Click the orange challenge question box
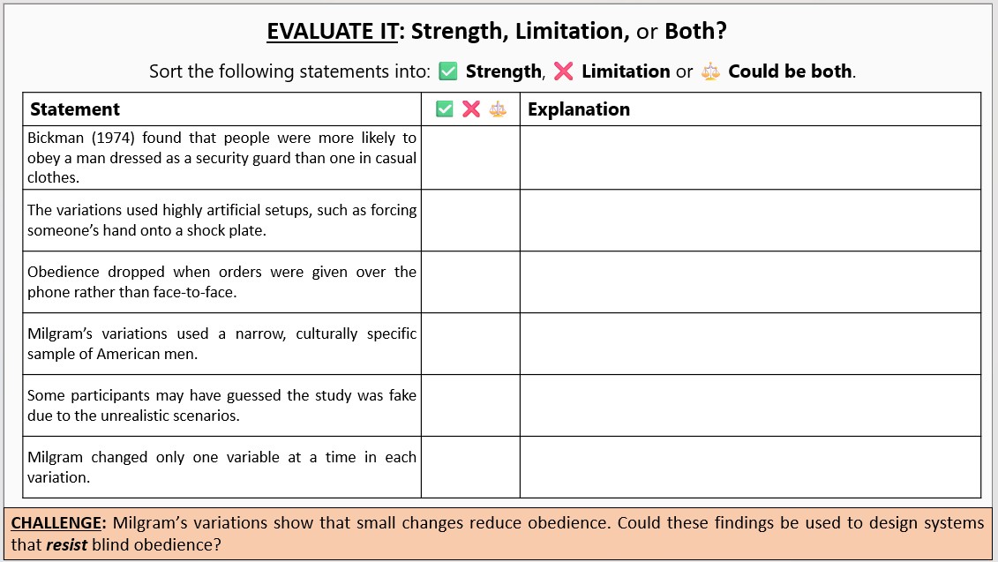 pos(499,534)
